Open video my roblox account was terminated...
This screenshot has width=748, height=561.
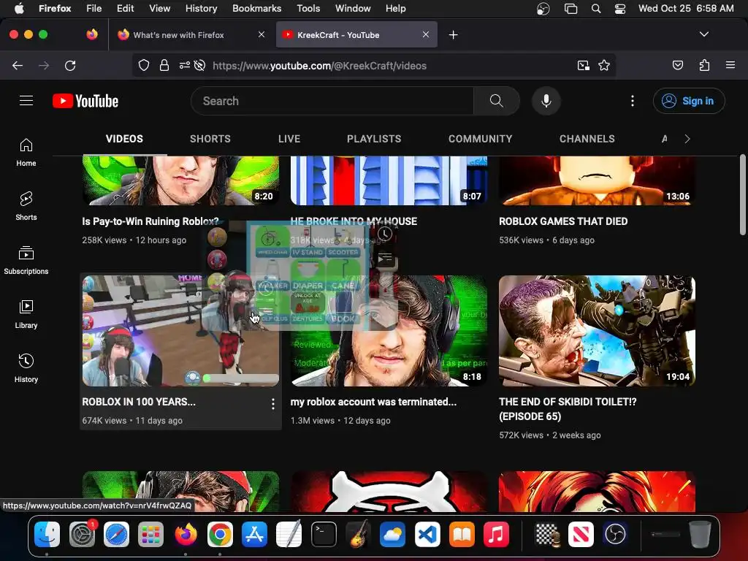point(373,402)
